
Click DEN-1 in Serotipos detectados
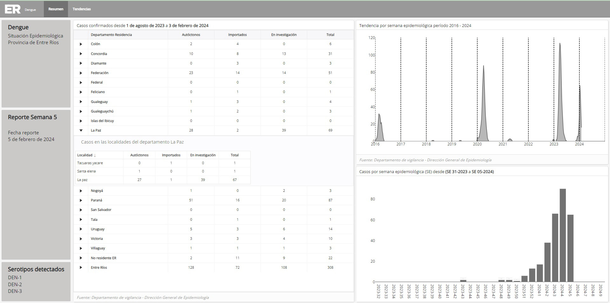pos(15,278)
